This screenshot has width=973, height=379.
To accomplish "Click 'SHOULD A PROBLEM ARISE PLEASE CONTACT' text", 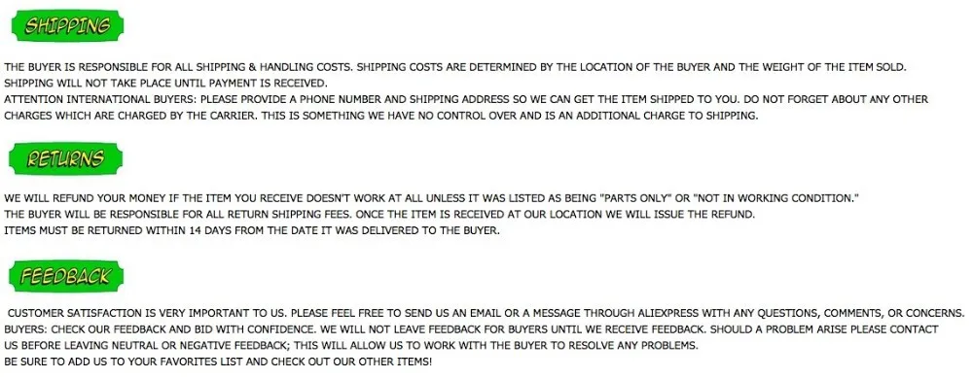I will [x=824, y=329].
